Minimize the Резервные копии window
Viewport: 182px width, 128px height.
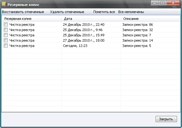[x=155, y=3]
